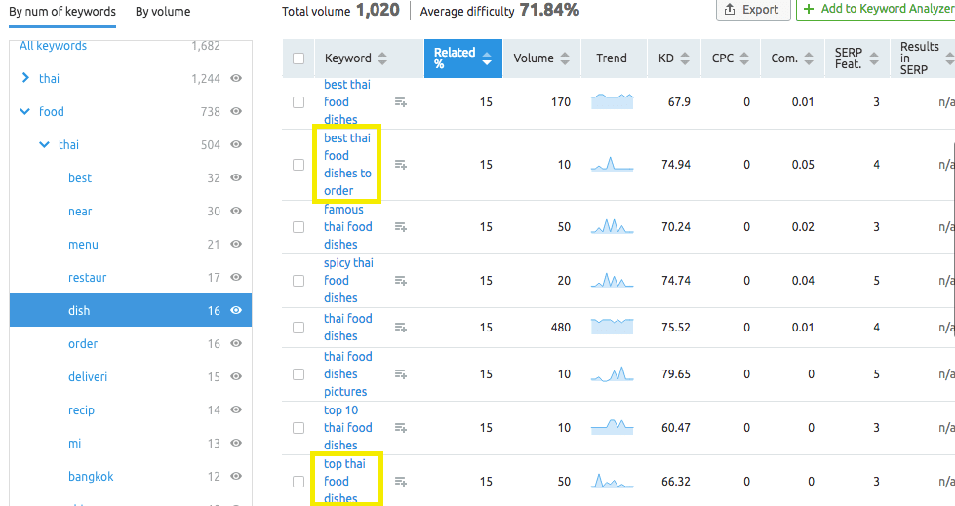955x506 pixels.
Task: Toggle visibility eye for selected 'dish' group
Action: pos(236,311)
